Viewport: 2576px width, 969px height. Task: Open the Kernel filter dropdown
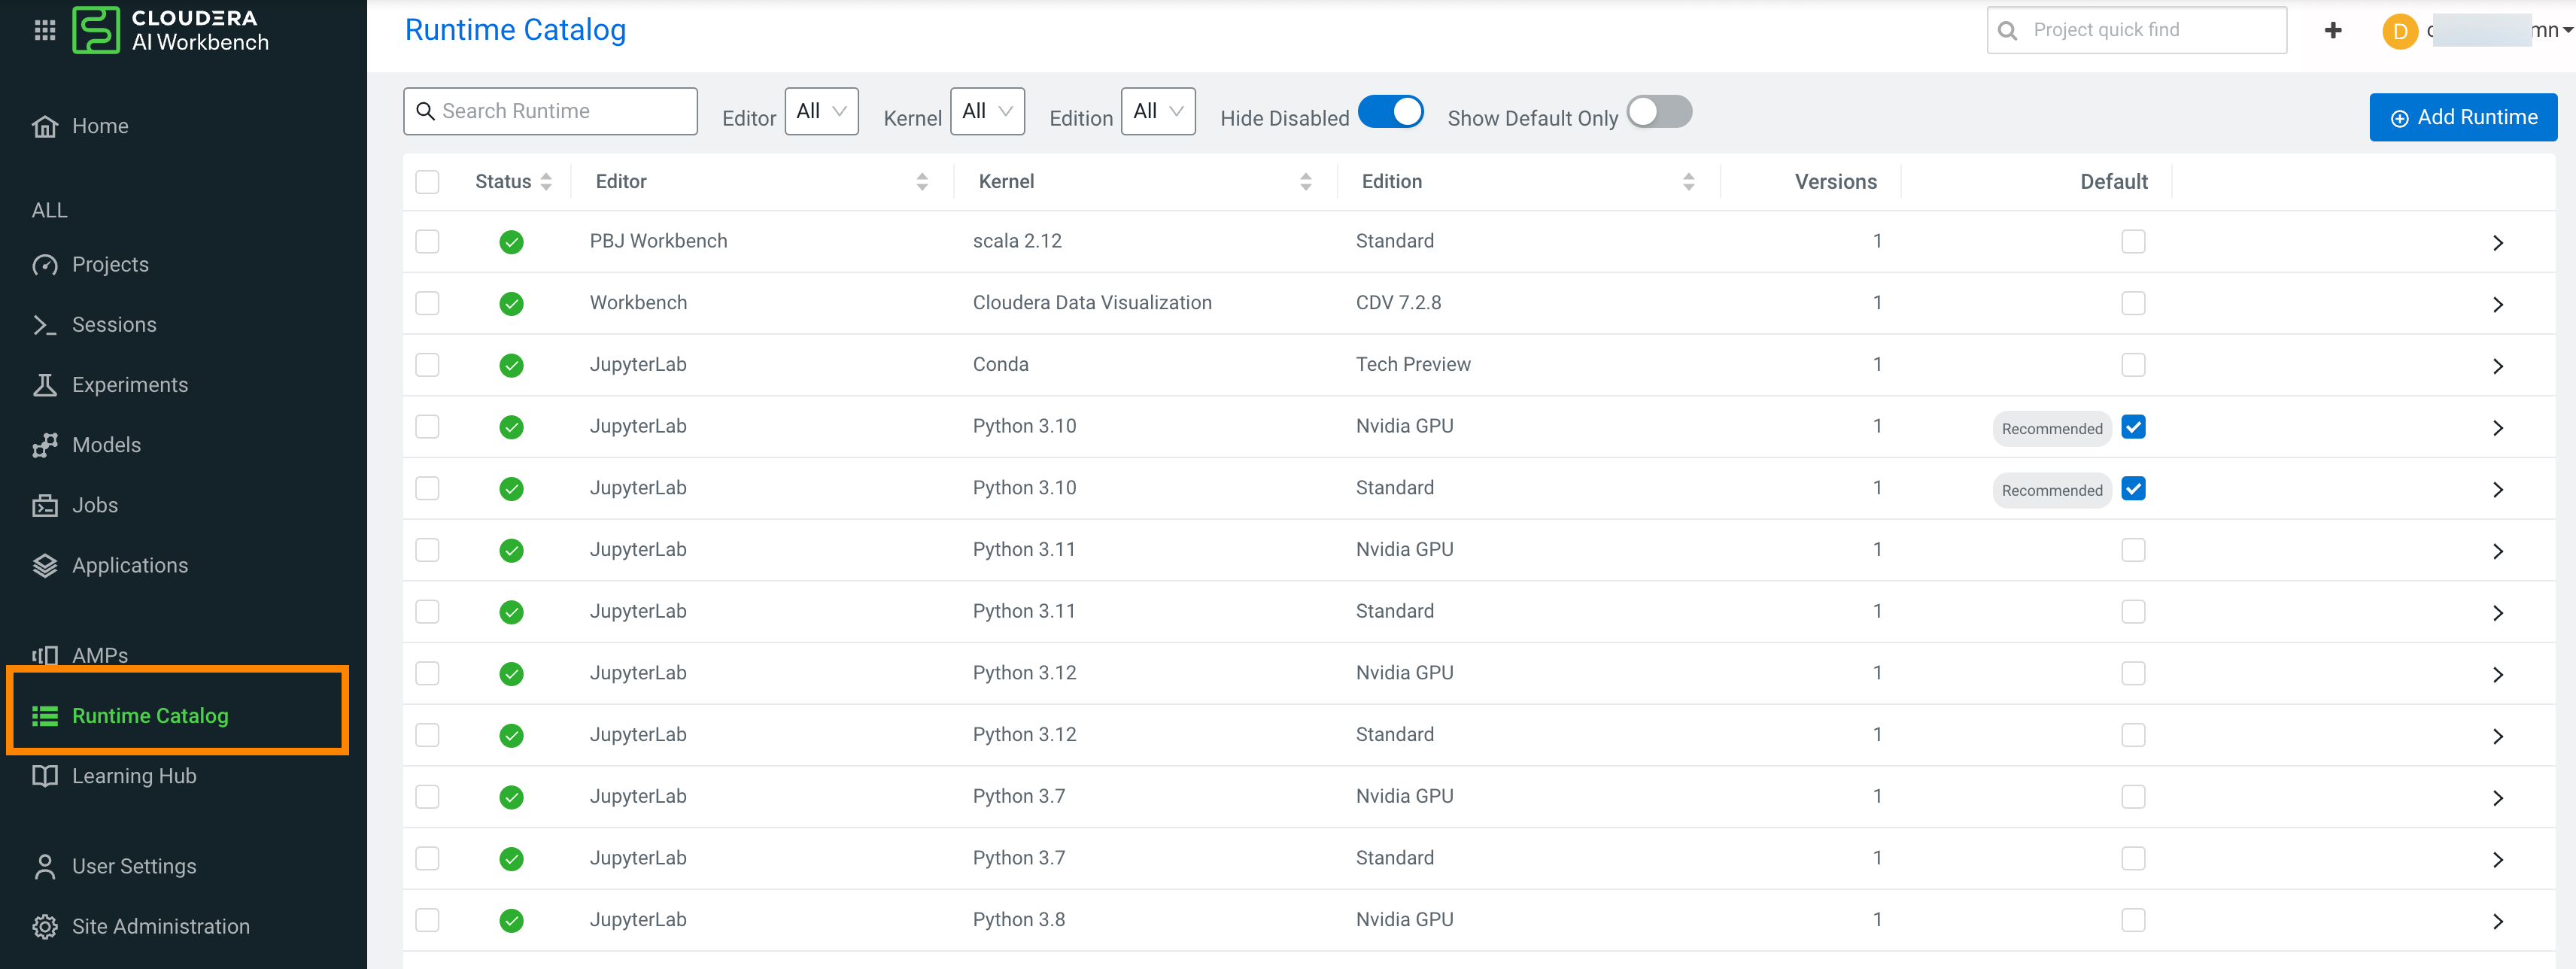(x=986, y=111)
